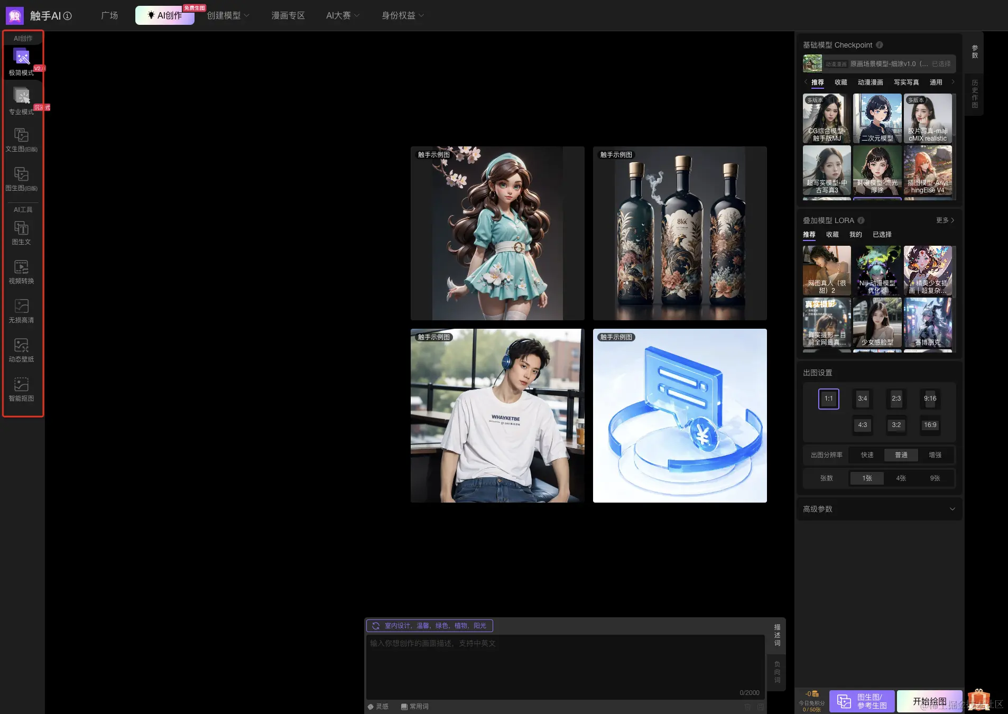1008x714 pixels.
Task: Click the 图生图/参考生图 button
Action: pyautogui.click(x=862, y=701)
